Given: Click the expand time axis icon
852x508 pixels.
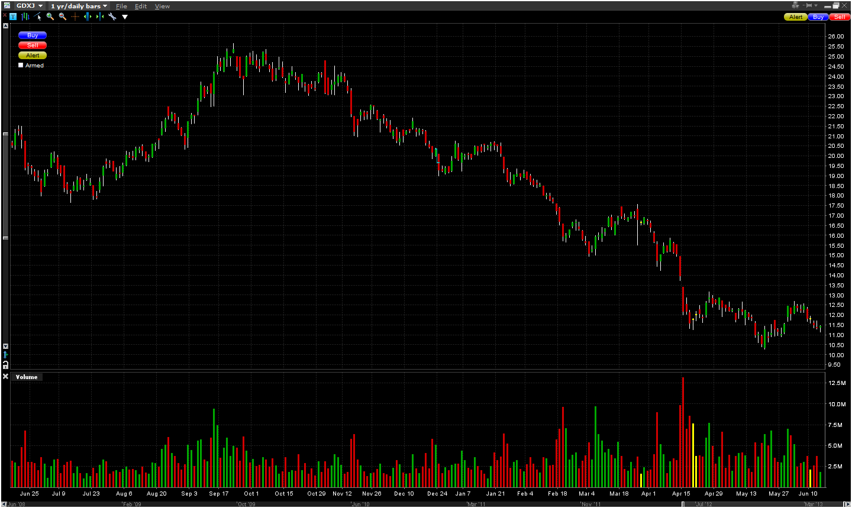Looking at the screenshot, I should 88,17.
